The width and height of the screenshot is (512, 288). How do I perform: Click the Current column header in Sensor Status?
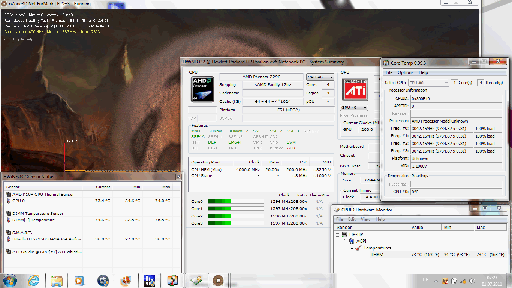(97, 187)
